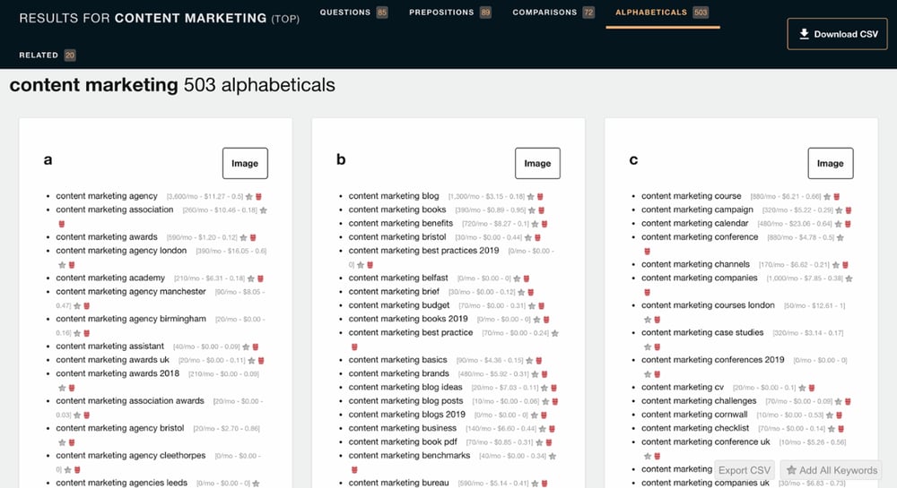Click the Export CSV button

point(745,470)
